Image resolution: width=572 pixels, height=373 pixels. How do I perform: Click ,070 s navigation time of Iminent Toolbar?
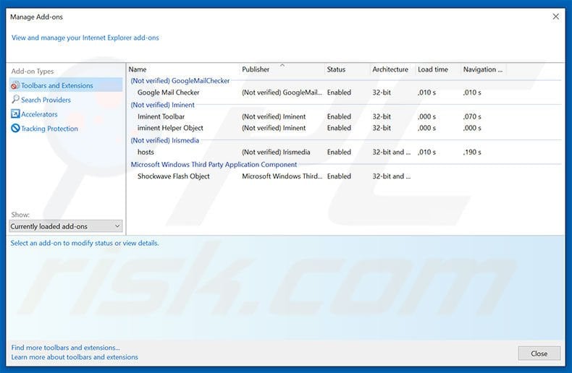(x=472, y=117)
